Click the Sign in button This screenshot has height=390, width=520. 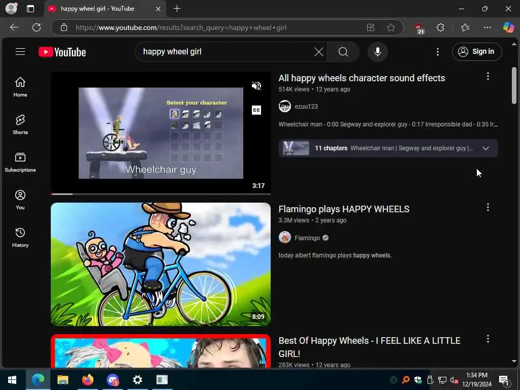(x=476, y=52)
